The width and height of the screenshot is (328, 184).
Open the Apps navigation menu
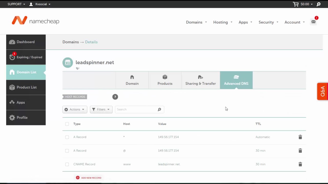coord(245,22)
